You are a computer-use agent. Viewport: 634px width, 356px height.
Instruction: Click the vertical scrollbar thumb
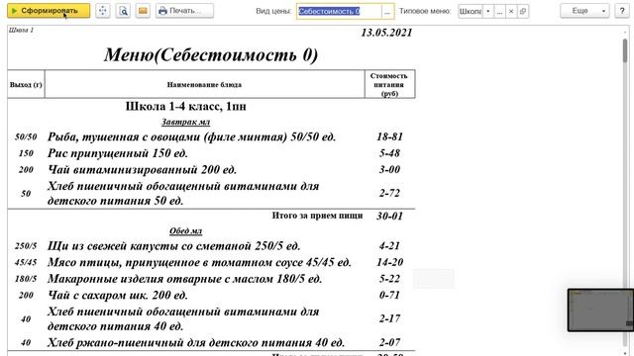coord(625,50)
